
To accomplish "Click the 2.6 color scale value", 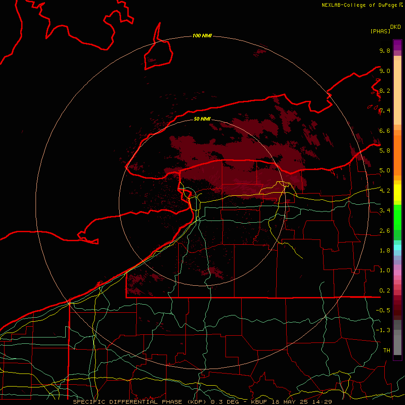I will pyautogui.click(x=385, y=231).
